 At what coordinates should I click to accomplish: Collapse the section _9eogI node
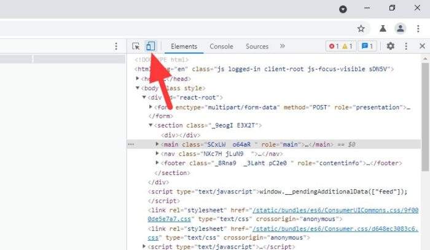tap(150, 125)
